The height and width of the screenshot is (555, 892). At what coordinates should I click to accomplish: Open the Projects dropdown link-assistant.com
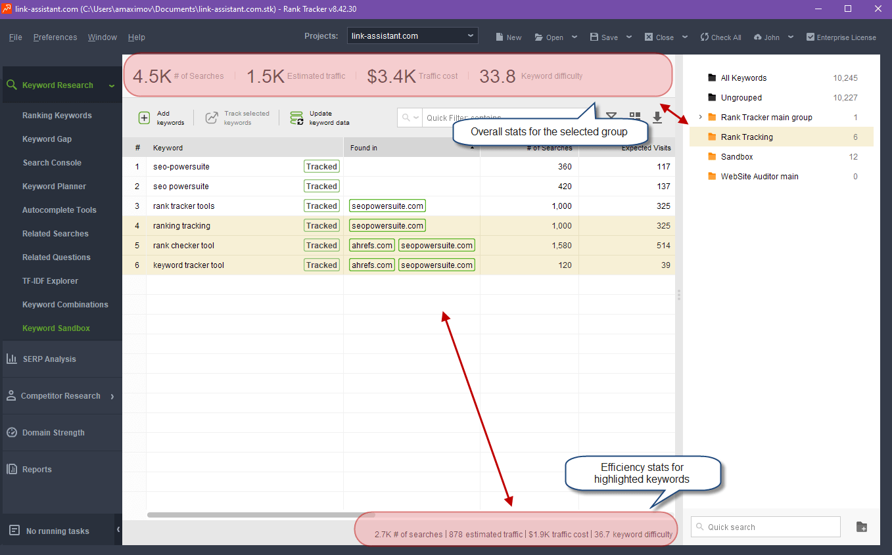coord(412,35)
